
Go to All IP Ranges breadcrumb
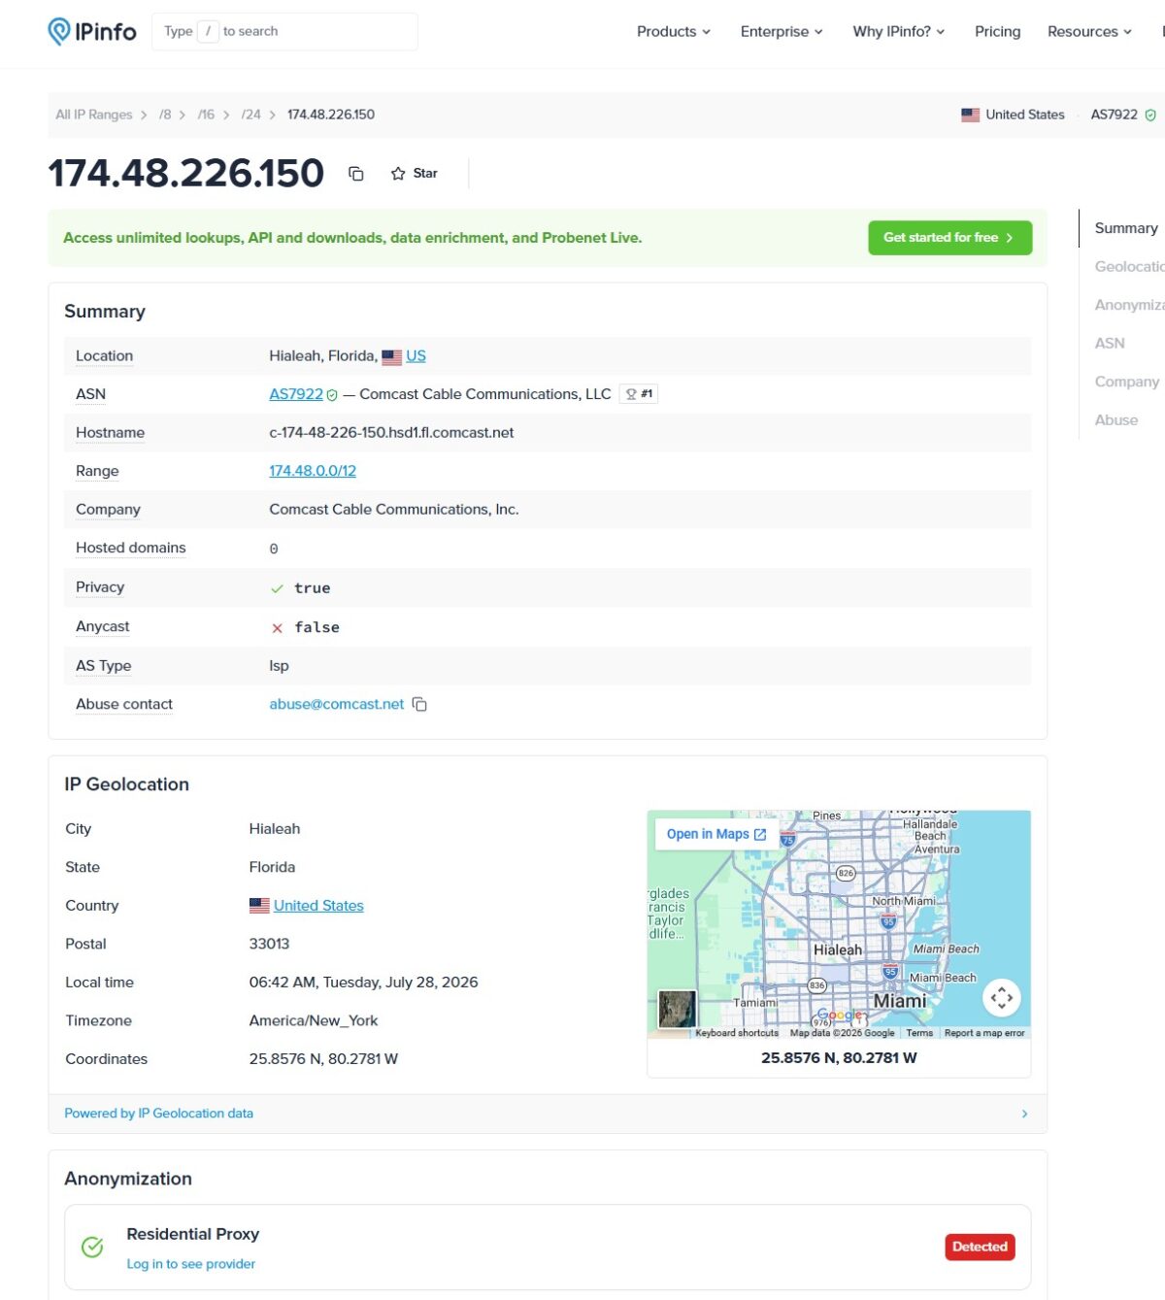[94, 115]
